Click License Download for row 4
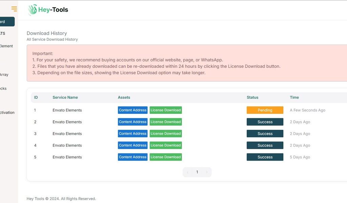The height and width of the screenshot is (203, 347). pos(166,145)
